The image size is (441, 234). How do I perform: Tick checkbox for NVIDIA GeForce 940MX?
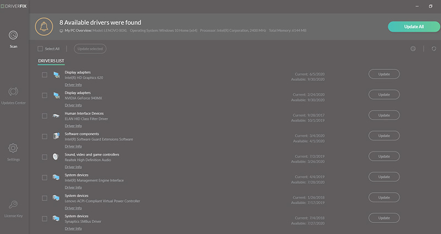(x=45, y=95)
